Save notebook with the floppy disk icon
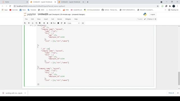This screenshot has width=180, height=101. point(25,23)
